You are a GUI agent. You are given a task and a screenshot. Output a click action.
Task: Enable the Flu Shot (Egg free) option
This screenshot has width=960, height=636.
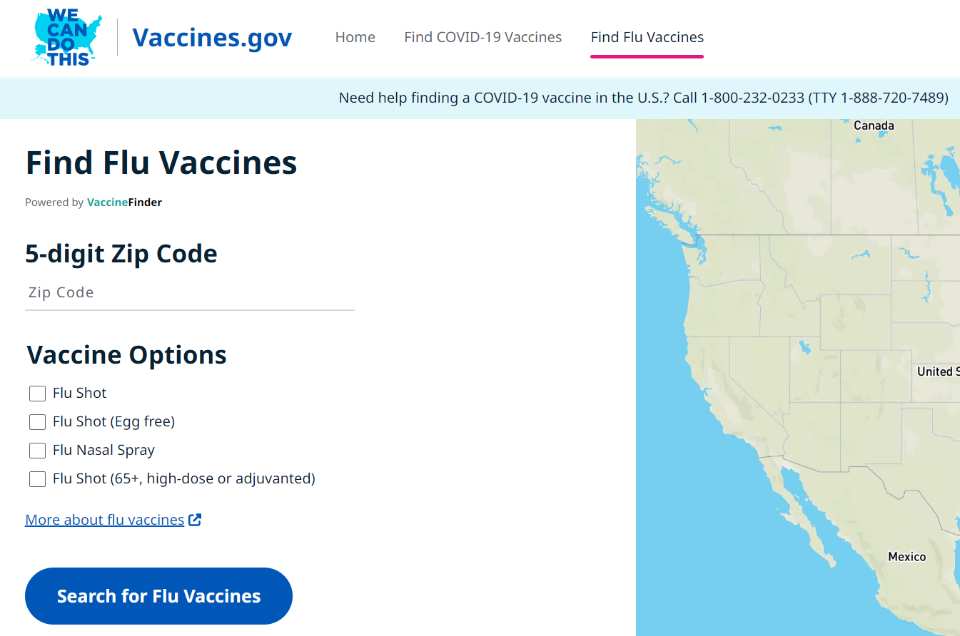click(37, 422)
